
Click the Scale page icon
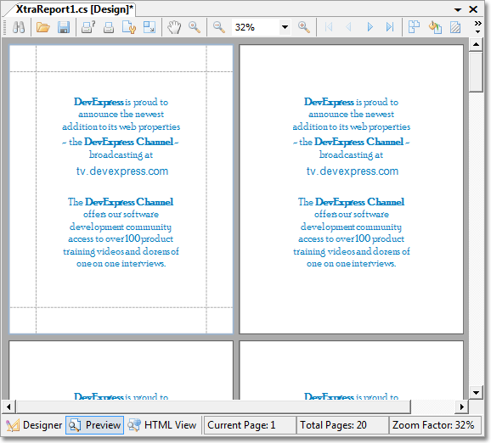150,27
